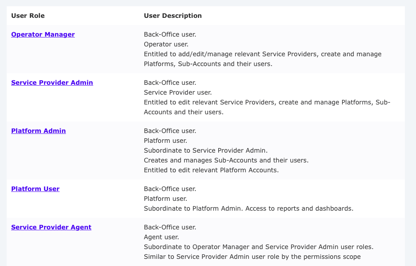Click the 'Agent user.' description line

[x=162, y=237]
